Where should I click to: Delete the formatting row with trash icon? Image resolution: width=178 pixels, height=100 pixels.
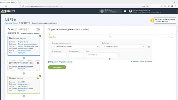coord(149,46)
